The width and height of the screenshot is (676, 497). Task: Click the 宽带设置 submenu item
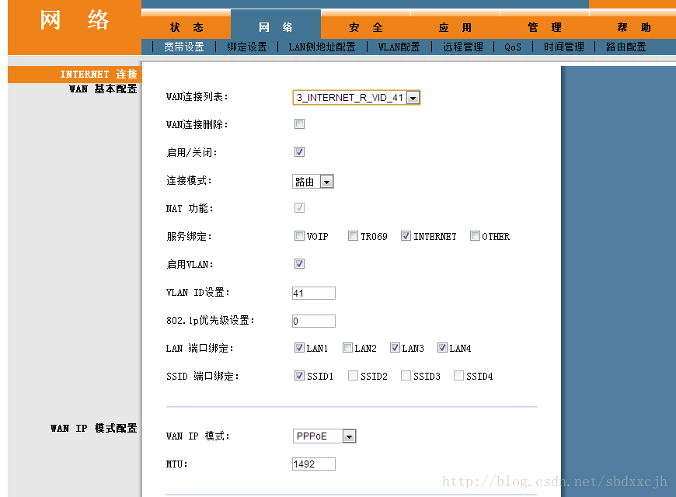[184, 47]
